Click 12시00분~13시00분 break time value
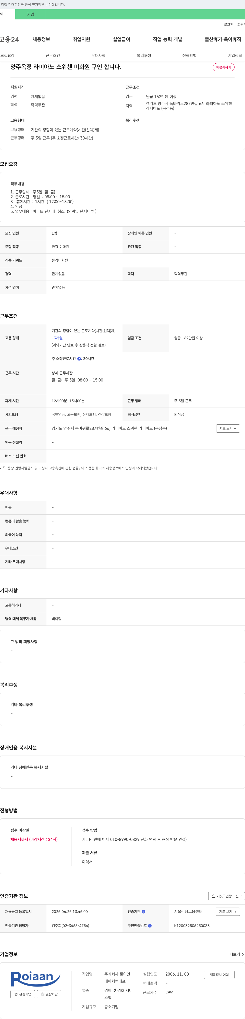Screen dimensions: 245x1019 tap(68, 401)
